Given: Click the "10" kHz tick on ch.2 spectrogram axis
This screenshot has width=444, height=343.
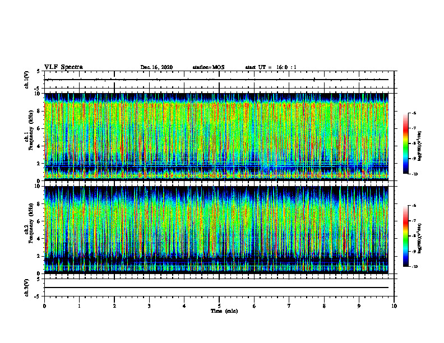Looking at the screenshot, I should point(38,186).
